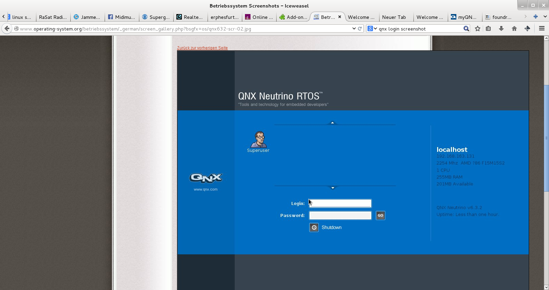Focus the 'qnx login screenshot' search field

(419, 29)
